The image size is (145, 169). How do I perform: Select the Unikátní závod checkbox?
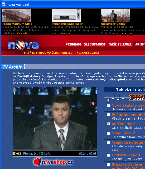click(x=108, y=155)
